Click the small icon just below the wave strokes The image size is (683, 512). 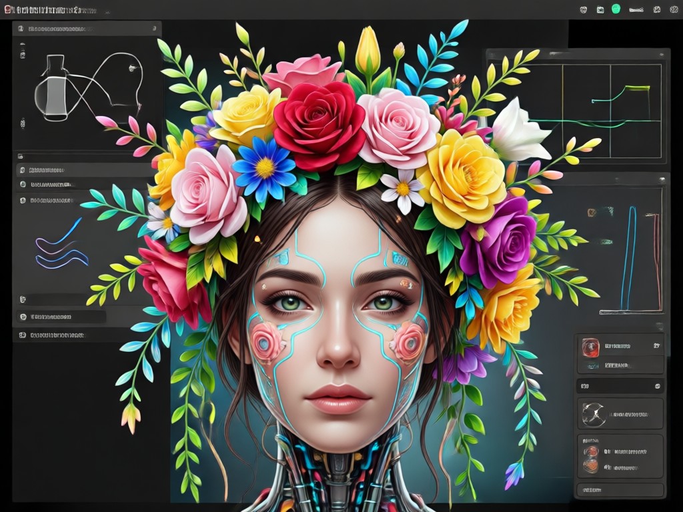click(23, 299)
